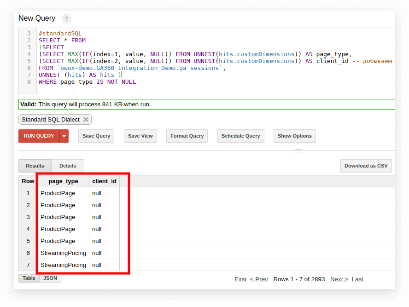Go to the next results page

339,279
